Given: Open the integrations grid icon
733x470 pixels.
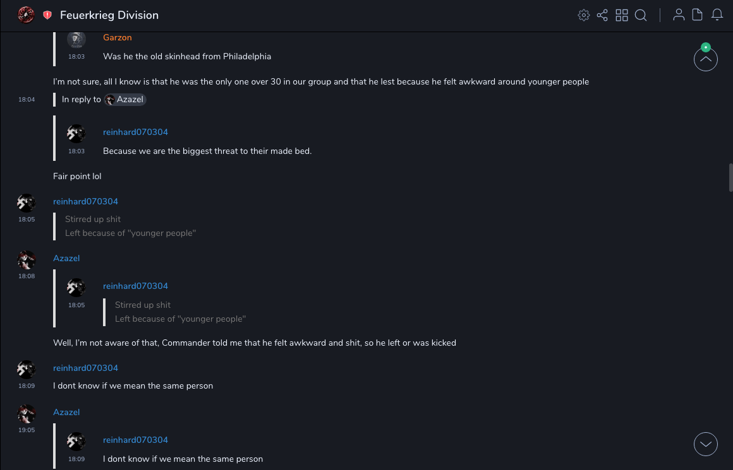Looking at the screenshot, I should [x=622, y=15].
